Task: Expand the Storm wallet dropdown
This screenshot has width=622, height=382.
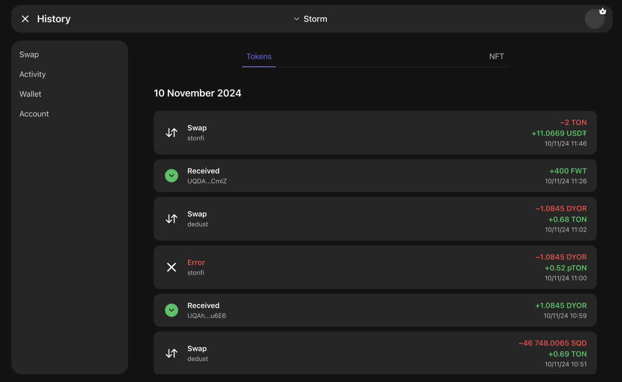Action: click(311, 19)
